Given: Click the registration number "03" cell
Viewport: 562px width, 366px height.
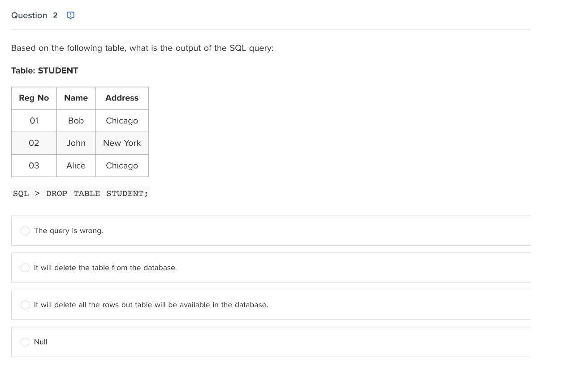Looking at the screenshot, I should [x=34, y=166].
